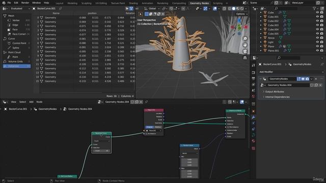Collapse GeometryNodes modifier panel chevron
Viewport: 326px width, 183px height.
(260, 79)
